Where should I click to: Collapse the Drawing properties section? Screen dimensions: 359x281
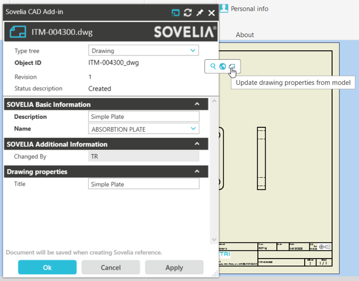click(197, 172)
